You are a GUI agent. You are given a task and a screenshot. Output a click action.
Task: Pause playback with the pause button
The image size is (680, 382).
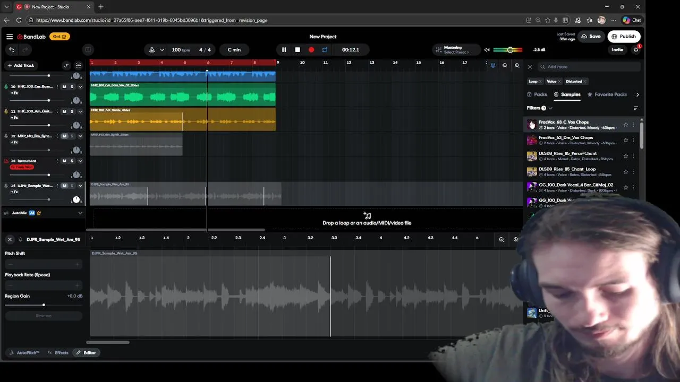click(284, 50)
